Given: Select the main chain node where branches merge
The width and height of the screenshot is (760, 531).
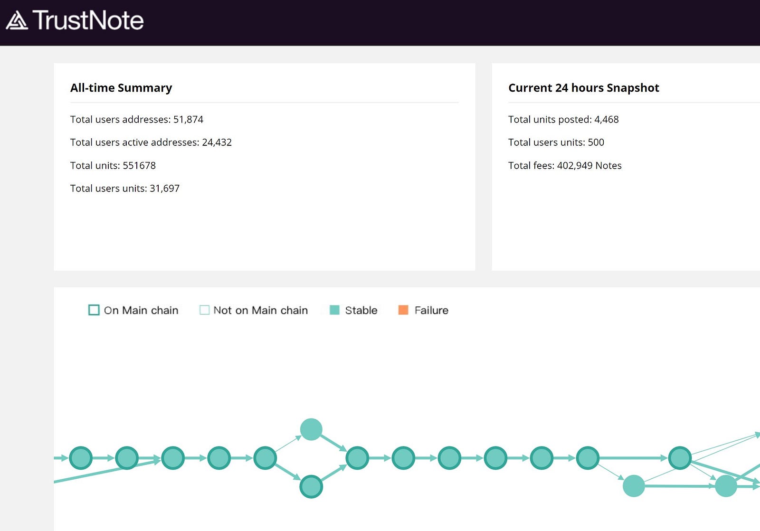Looking at the screenshot, I should pos(357,458).
